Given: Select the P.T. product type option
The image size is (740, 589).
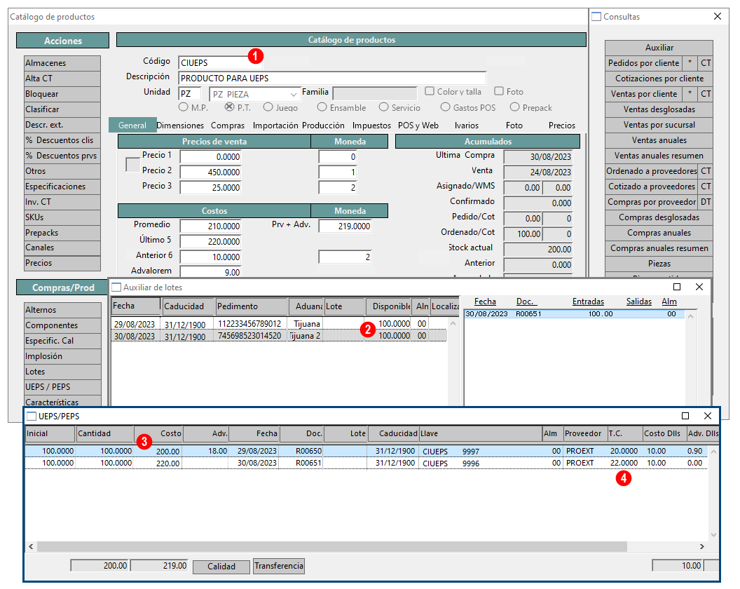Looking at the screenshot, I should (x=229, y=107).
